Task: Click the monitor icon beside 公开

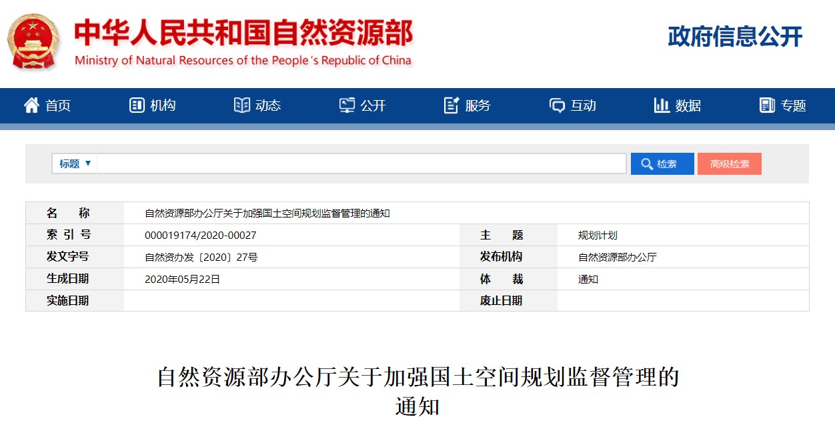Action: tap(347, 105)
